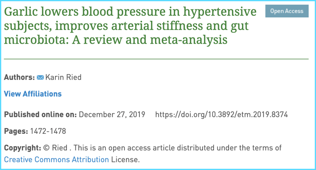This screenshot has height=170, width=316.
Task: Open the Creative Commons Attribution link
Action: pyautogui.click(x=56, y=159)
